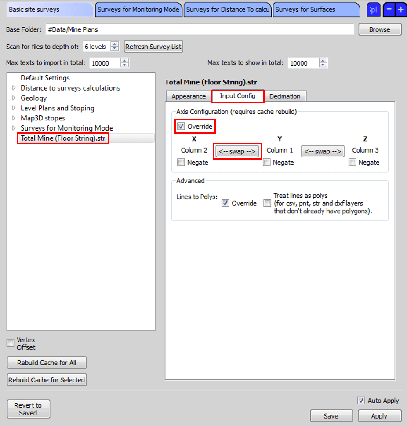Image resolution: width=407 pixels, height=426 pixels.
Task: Click the Browse button
Action: pyautogui.click(x=379, y=29)
